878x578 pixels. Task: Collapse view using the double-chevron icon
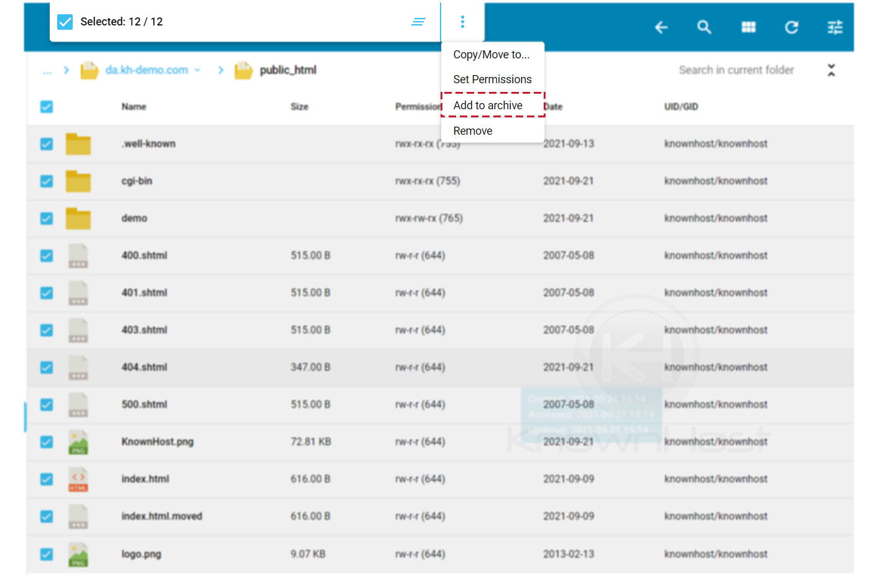831,70
